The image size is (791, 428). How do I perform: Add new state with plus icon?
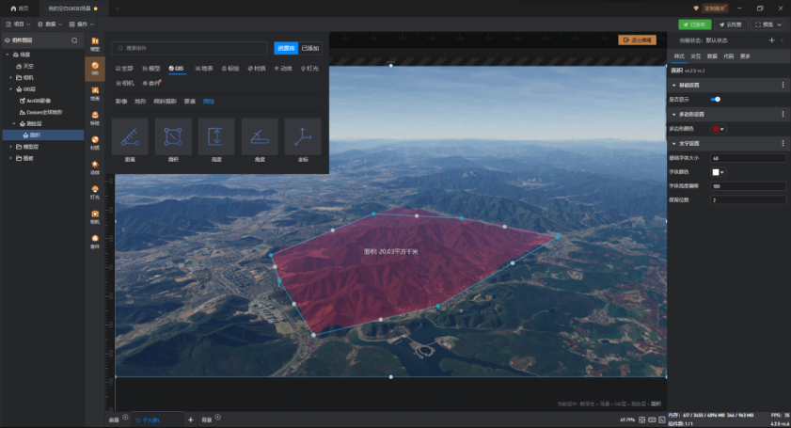[x=771, y=40]
